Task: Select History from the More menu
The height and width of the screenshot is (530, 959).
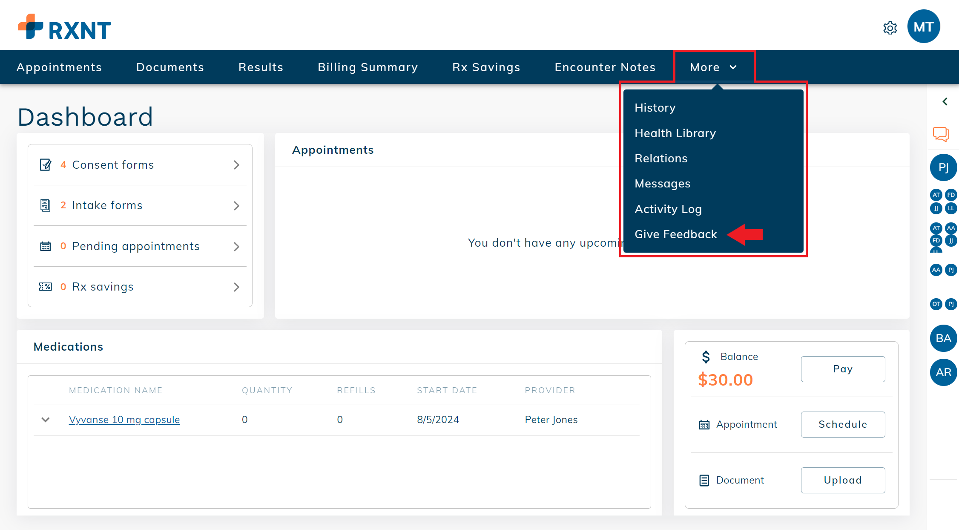Action: [655, 108]
